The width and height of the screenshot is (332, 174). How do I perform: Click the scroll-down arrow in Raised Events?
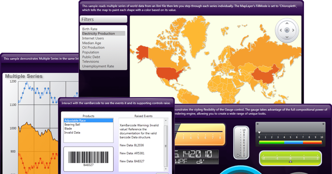click(x=166, y=169)
